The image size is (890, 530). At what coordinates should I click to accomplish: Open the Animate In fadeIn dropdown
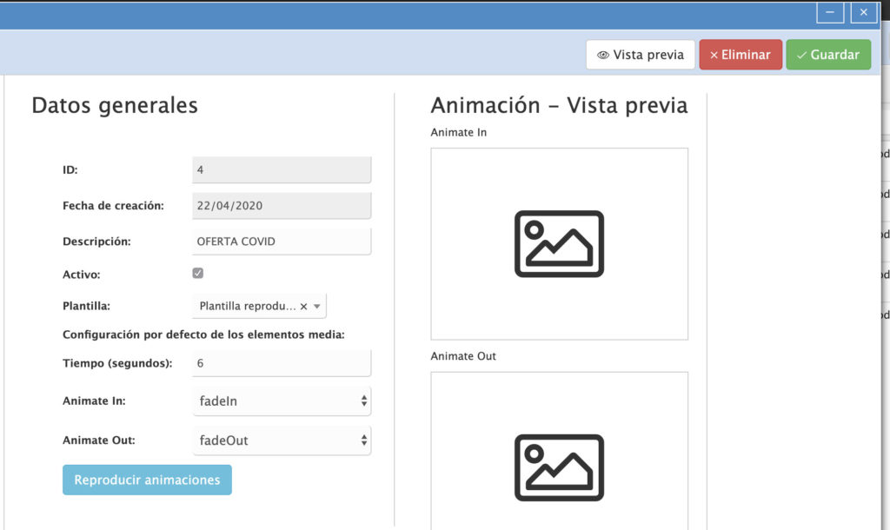pos(281,401)
